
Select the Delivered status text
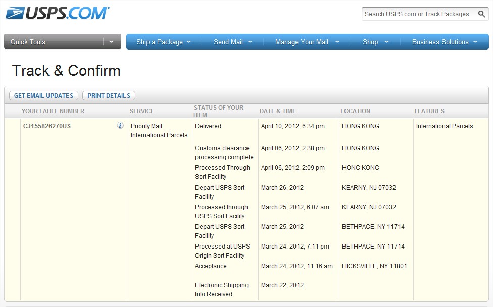[208, 126]
